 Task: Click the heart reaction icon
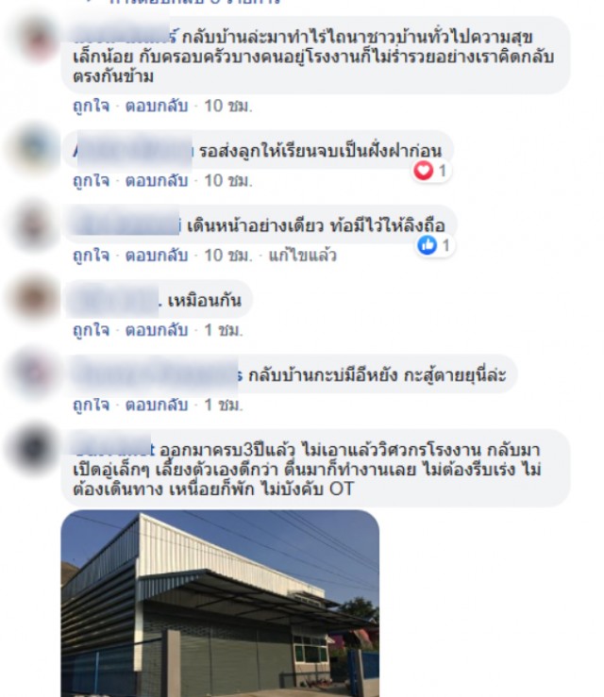click(424, 171)
